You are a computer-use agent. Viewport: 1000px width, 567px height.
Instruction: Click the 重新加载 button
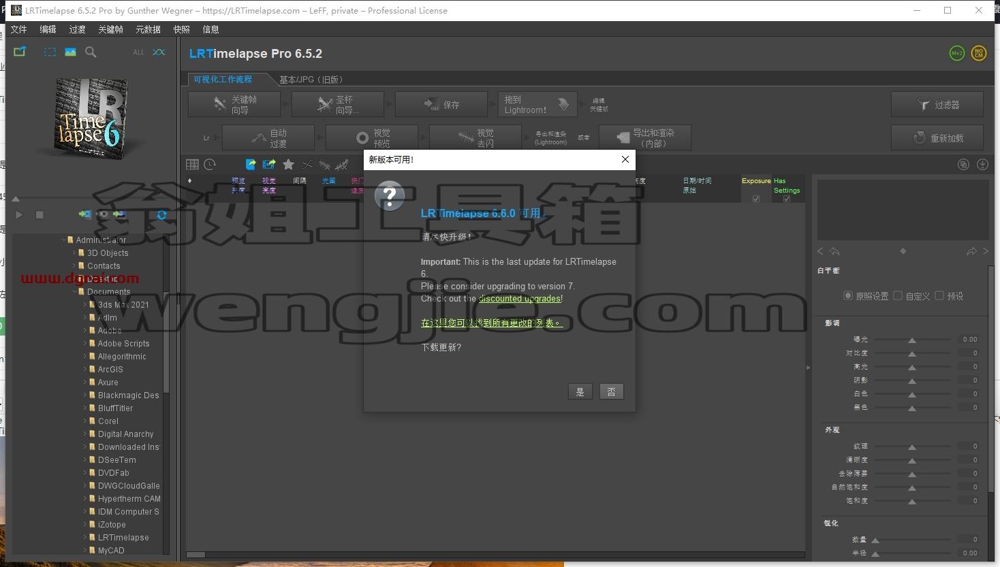(x=937, y=138)
